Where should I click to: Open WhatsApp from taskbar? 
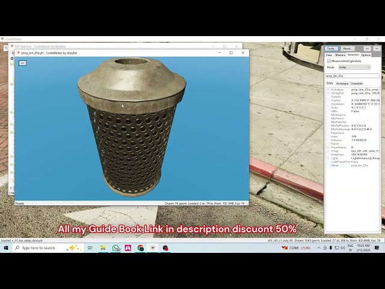pos(116,248)
